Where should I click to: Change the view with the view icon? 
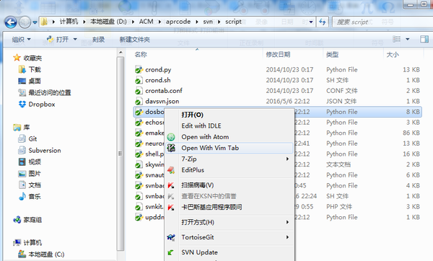point(396,39)
